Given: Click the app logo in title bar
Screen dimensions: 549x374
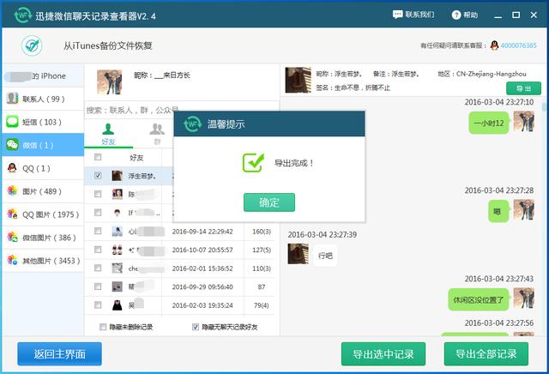Looking at the screenshot, I should 23,15.
